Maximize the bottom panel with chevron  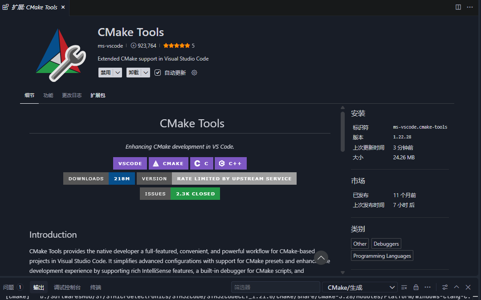tap(457, 287)
